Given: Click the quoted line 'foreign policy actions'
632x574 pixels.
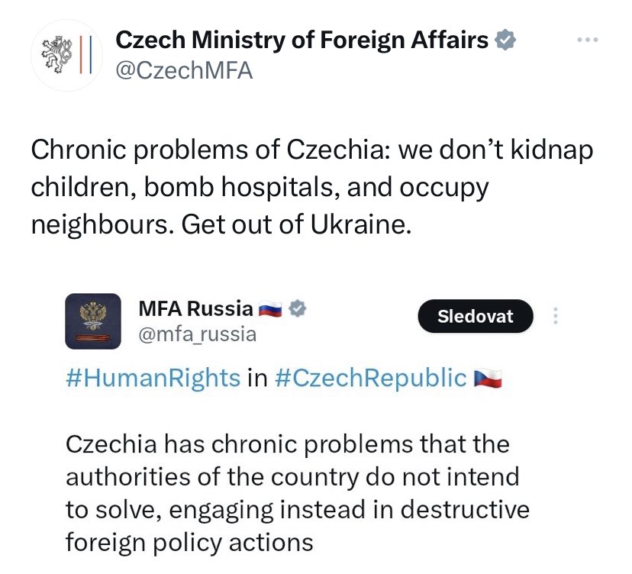Looking at the screenshot, I should pyautogui.click(x=189, y=542).
